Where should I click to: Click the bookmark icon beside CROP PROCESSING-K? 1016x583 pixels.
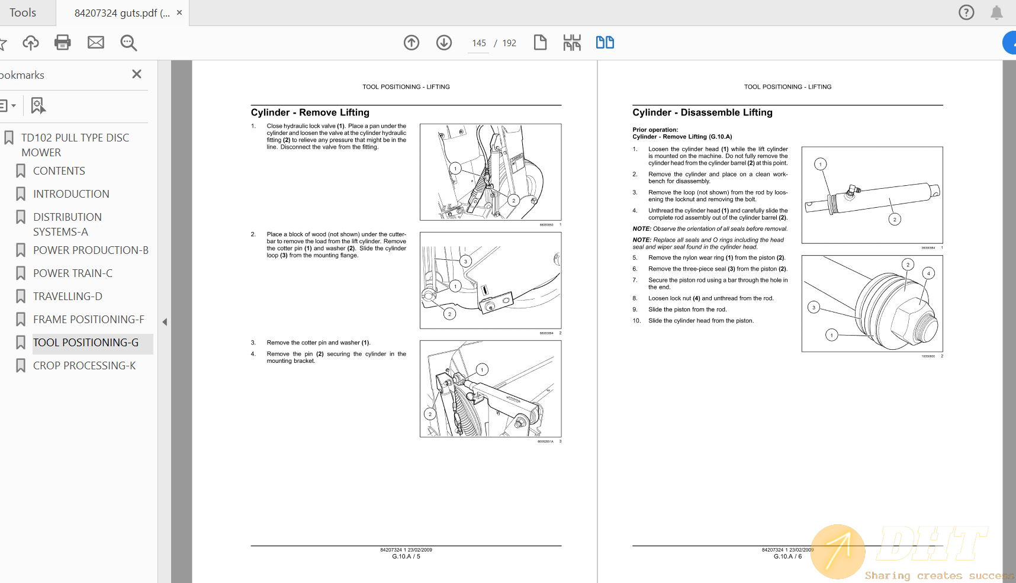(x=21, y=366)
